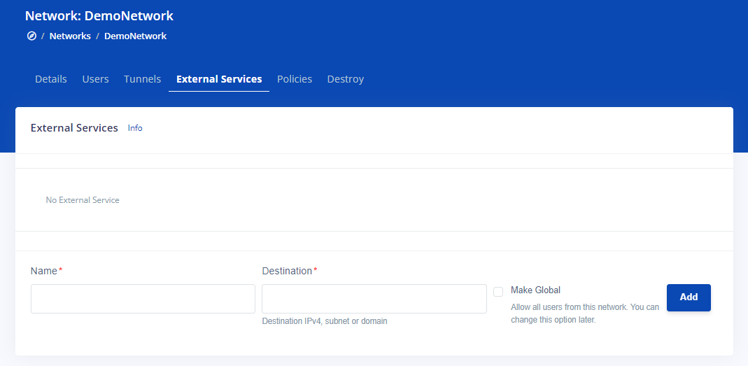The image size is (748, 366).
Task: Click the Make Global label text
Action: (535, 290)
